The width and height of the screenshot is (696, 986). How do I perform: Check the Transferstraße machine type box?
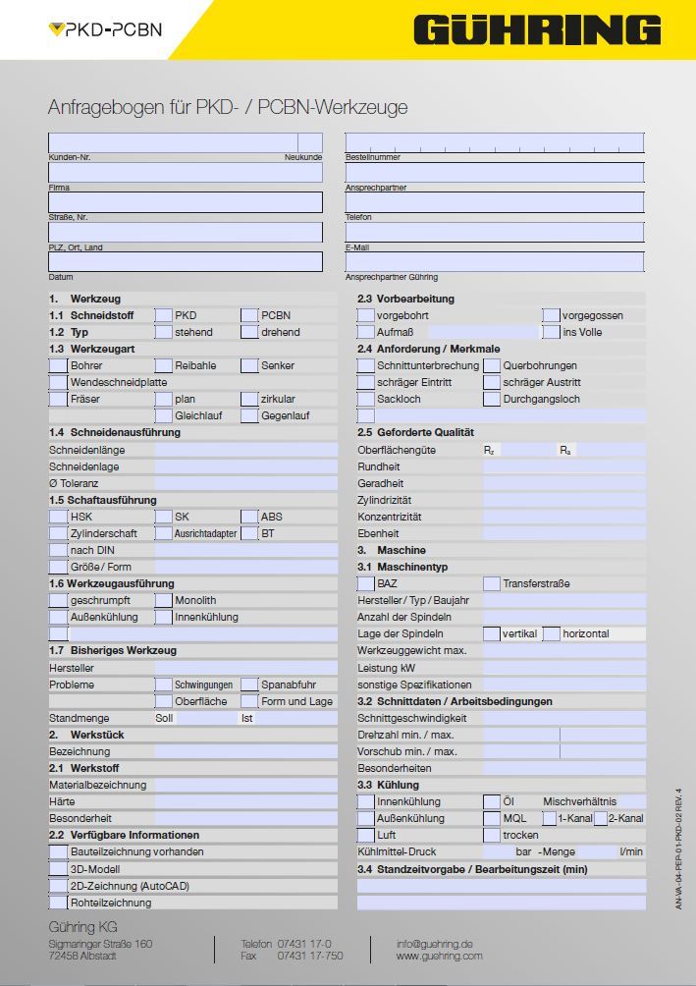[491, 583]
